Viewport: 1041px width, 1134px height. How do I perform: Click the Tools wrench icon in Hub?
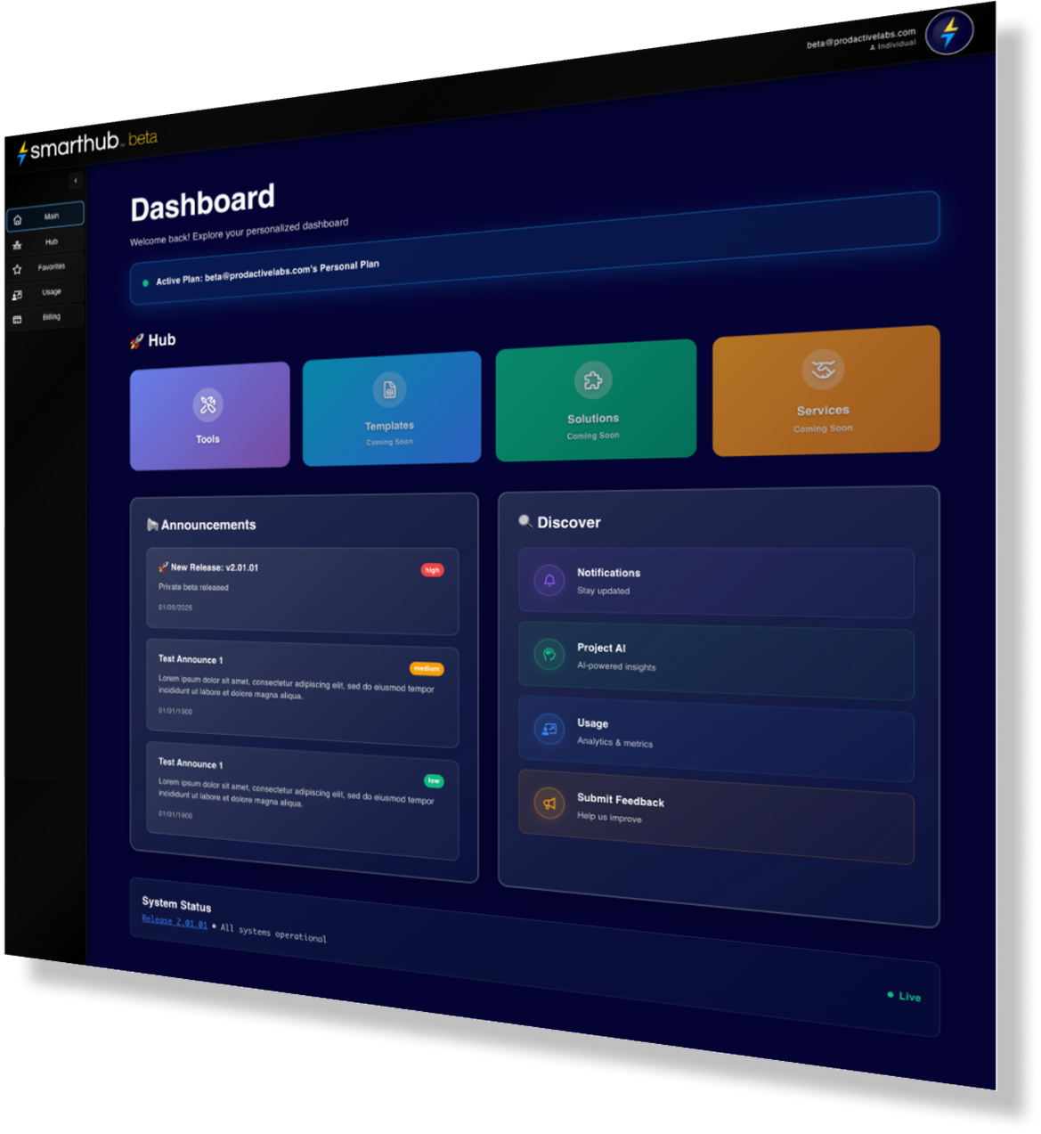pyautogui.click(x=207, y=405)
